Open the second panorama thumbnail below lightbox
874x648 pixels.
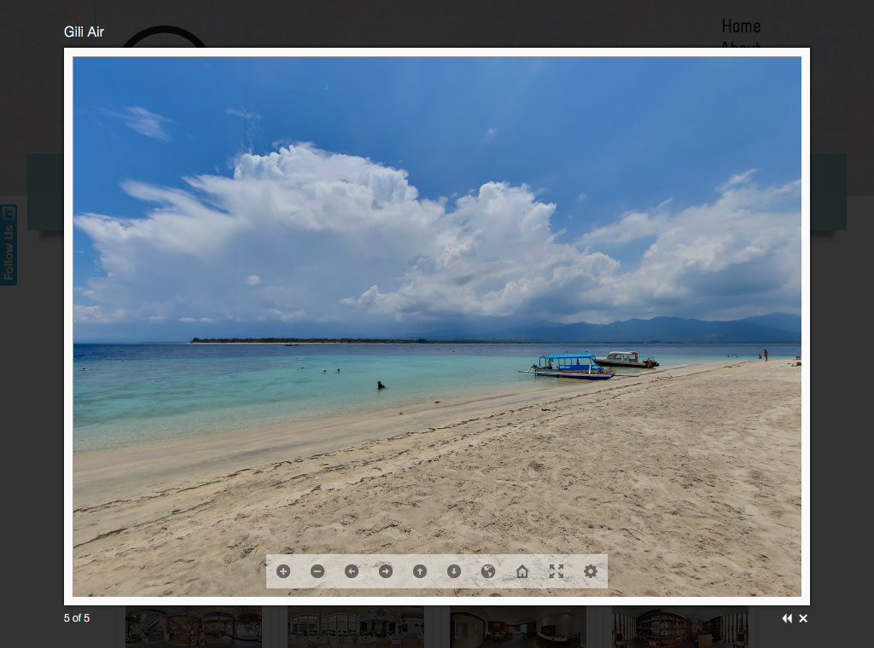coord(356,628)
